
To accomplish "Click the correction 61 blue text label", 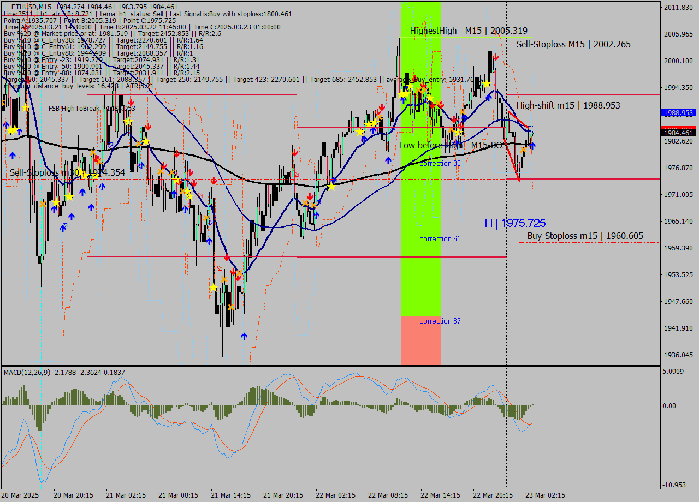I will (439, 238).
